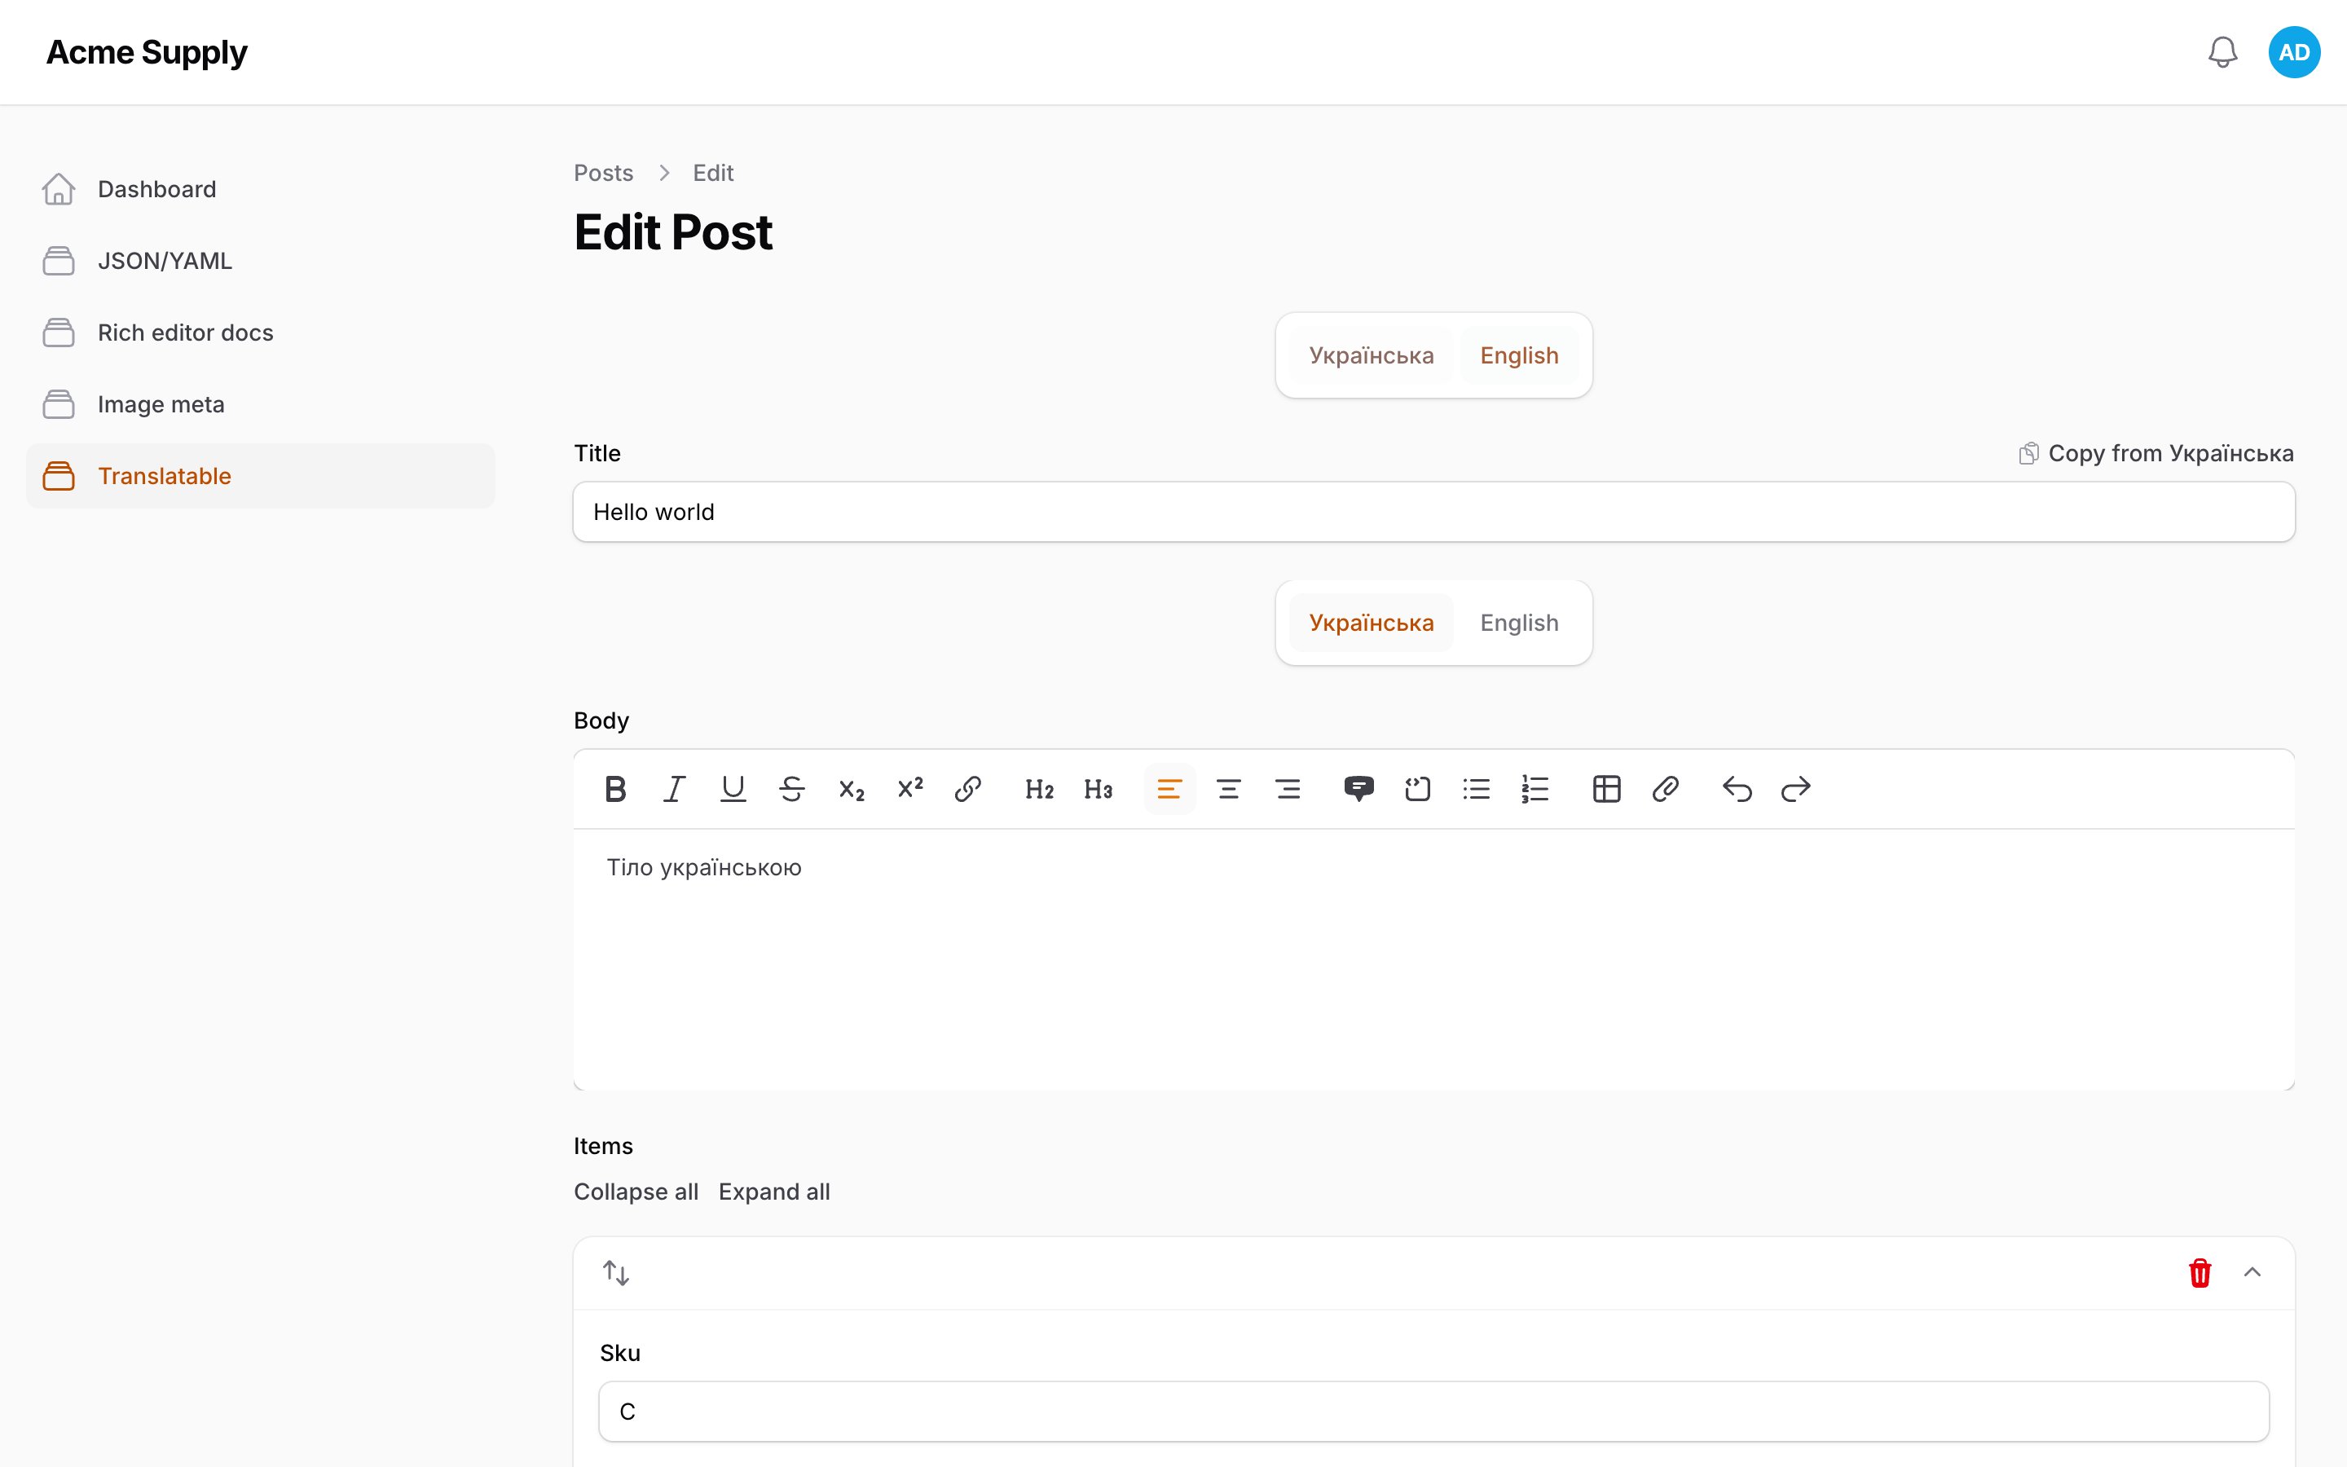Apply italic formatting in the toolbar

coord(674,789)
